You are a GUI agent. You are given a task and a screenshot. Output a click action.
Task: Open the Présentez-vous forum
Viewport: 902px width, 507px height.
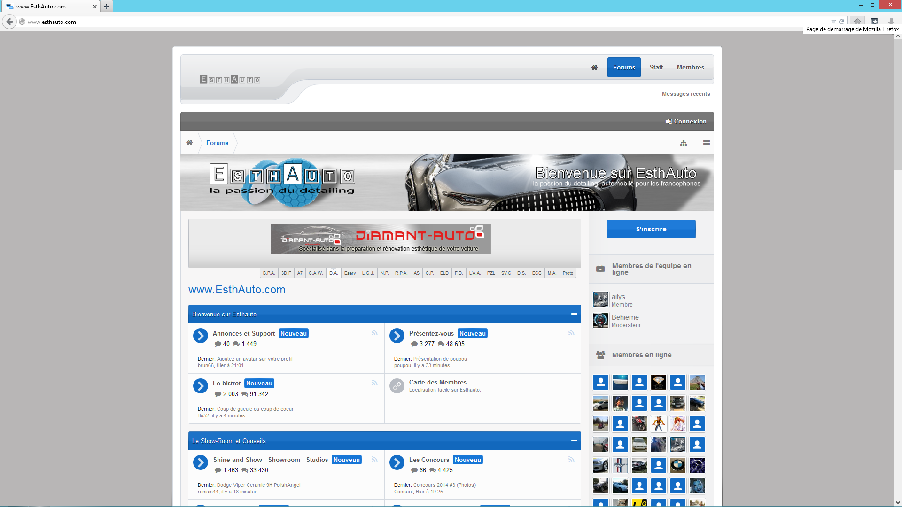coord(431,333)
